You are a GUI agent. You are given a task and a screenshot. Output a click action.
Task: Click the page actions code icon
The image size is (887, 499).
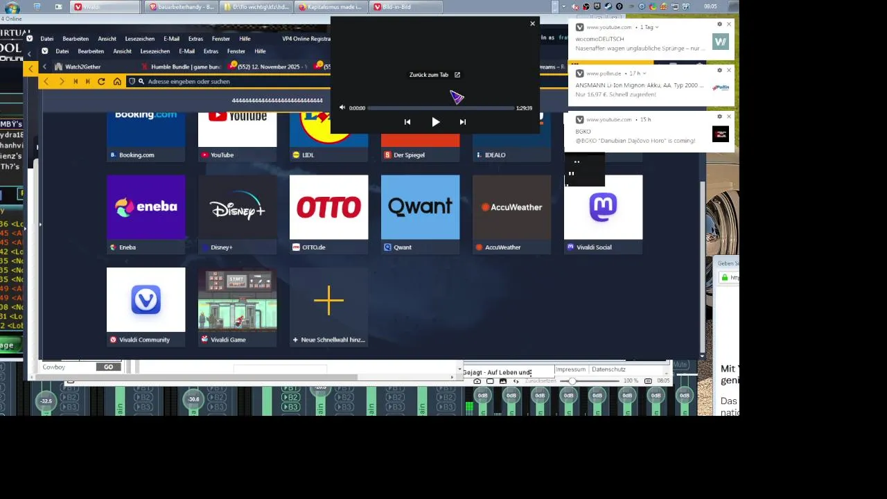click(516, 381)
